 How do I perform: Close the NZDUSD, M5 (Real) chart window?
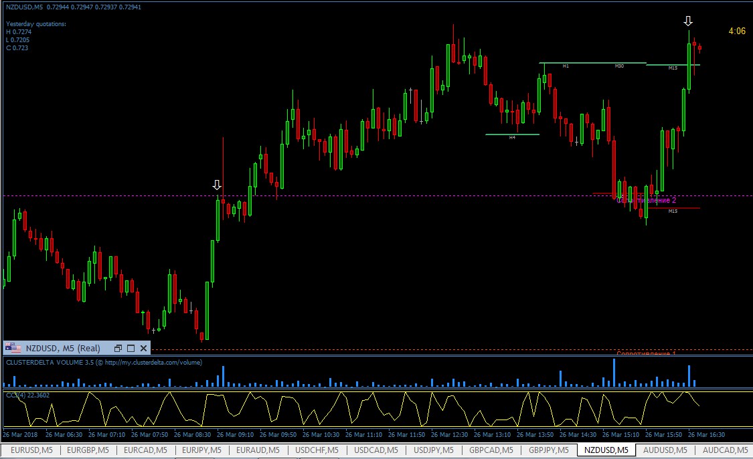(143, 348)
